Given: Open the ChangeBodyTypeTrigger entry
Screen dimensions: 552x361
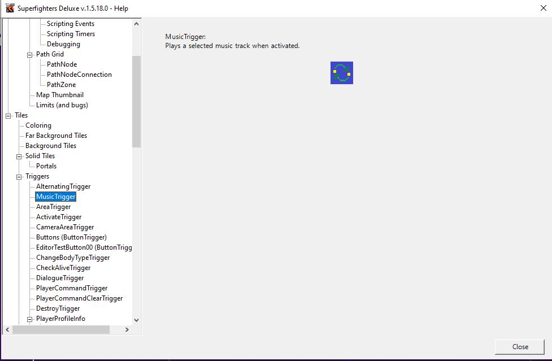Looking at the screenshot, I should point(73,258).
